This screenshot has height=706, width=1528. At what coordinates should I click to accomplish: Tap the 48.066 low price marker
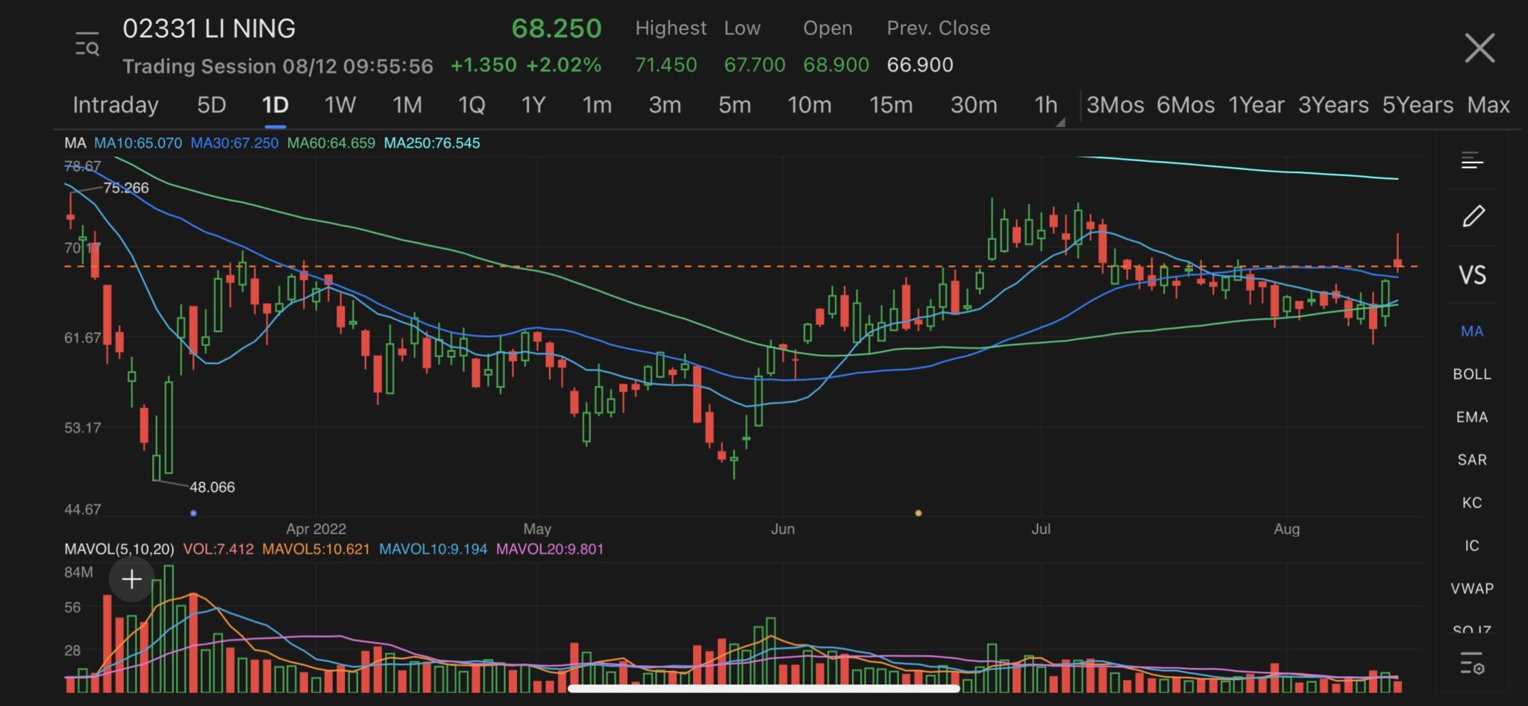[212, 487]
